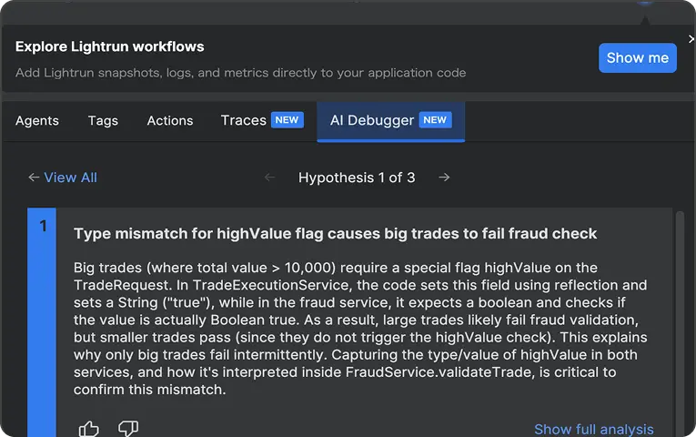Click the Type mismatch hypothesis title
This screenshot has width=696, height=437.
coord(335,234)
